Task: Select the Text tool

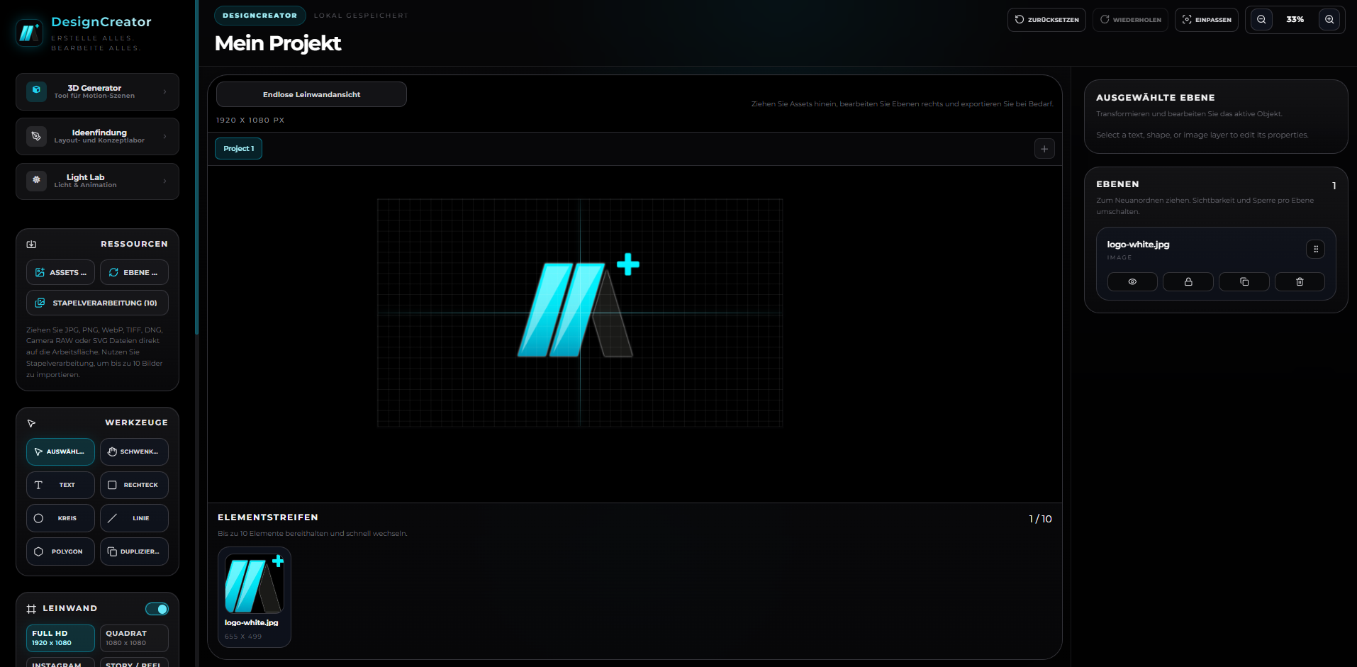Action: pos(60,485)
